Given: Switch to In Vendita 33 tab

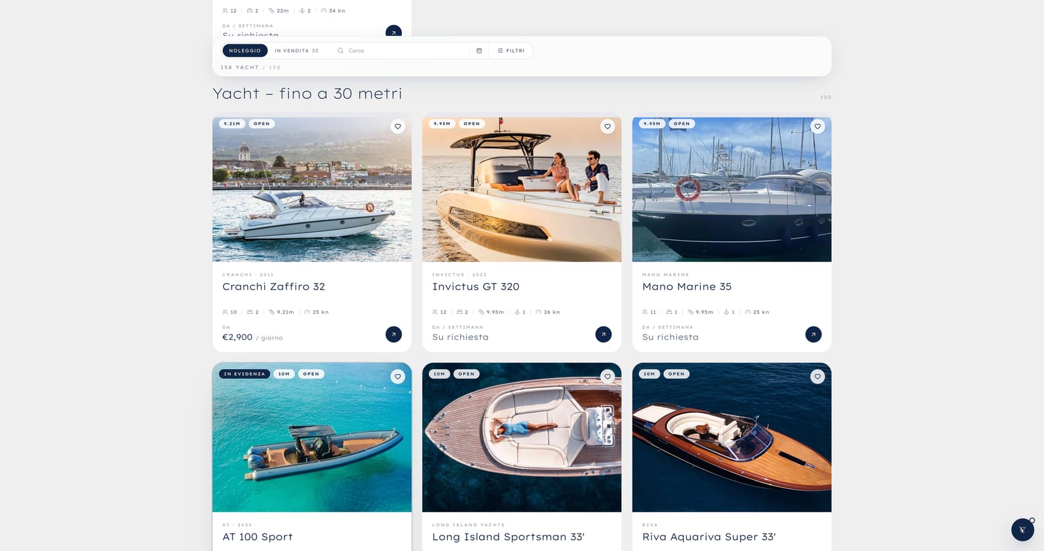Looking at the screenshot, I should tap(296, 50).
